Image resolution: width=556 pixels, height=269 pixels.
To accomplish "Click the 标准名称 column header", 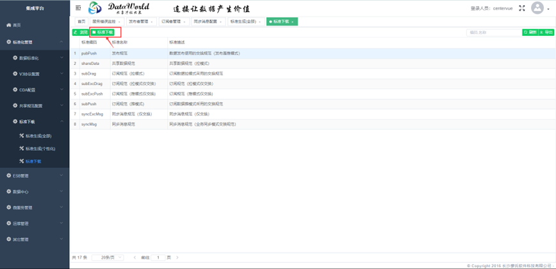I will point(120,42).
